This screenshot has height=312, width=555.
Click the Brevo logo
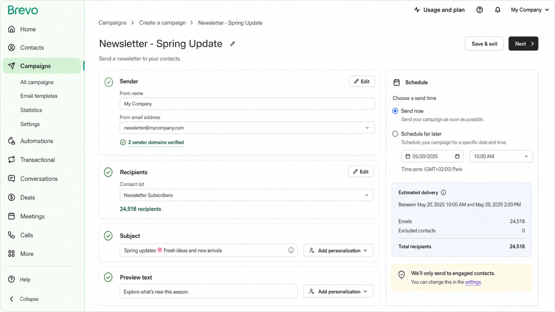coord(23,10)
